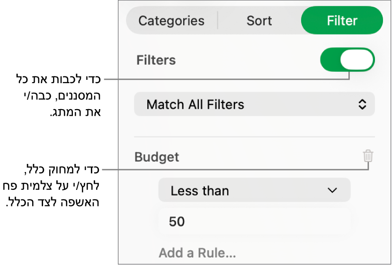Click the Budget column heading
This screenshot has width=392, height=265.
tap(157, 157)
